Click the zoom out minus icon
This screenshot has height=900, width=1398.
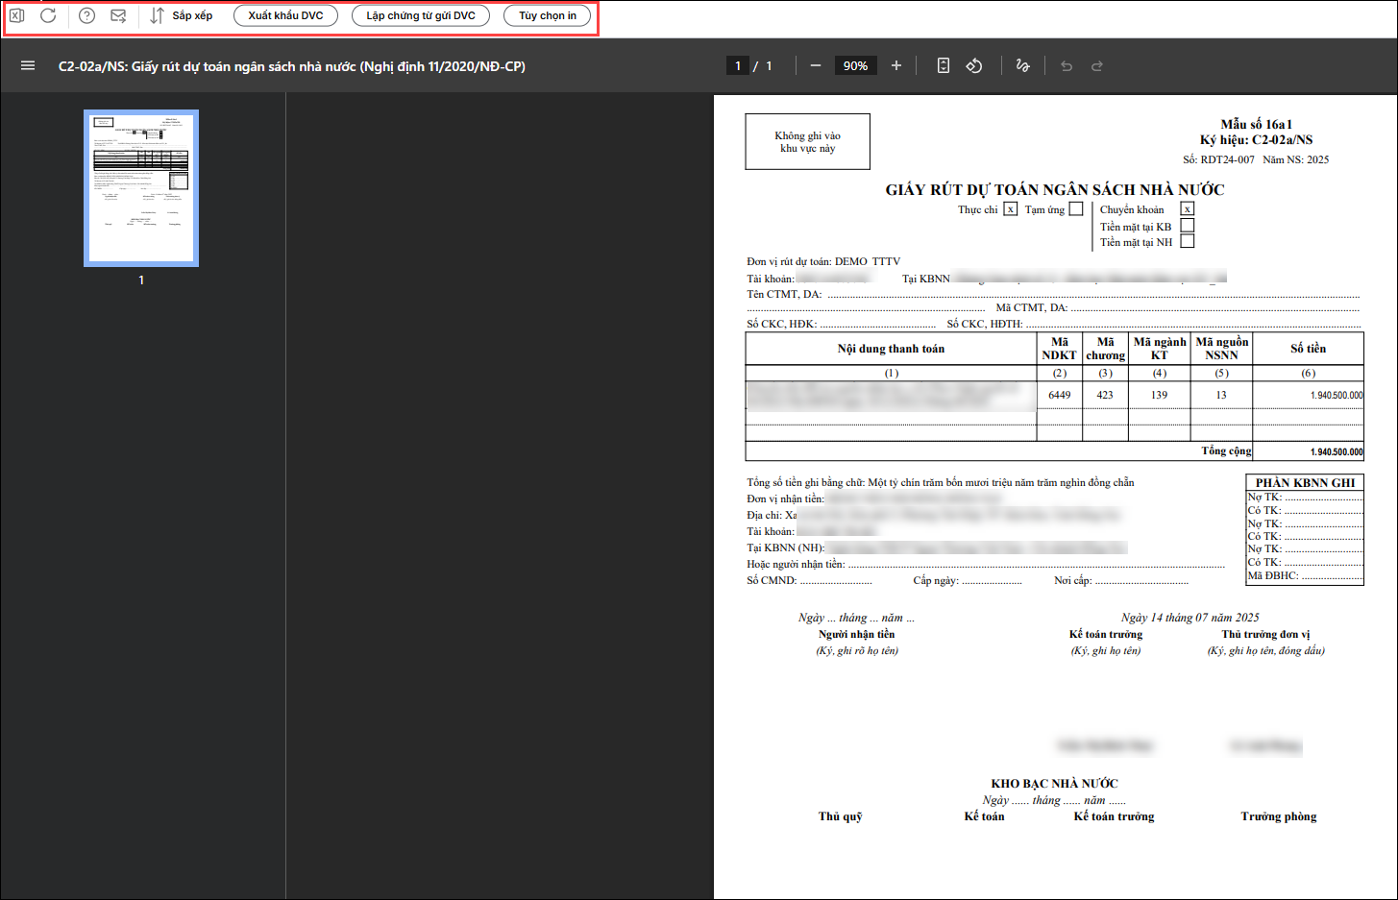(x=816, y=65)
